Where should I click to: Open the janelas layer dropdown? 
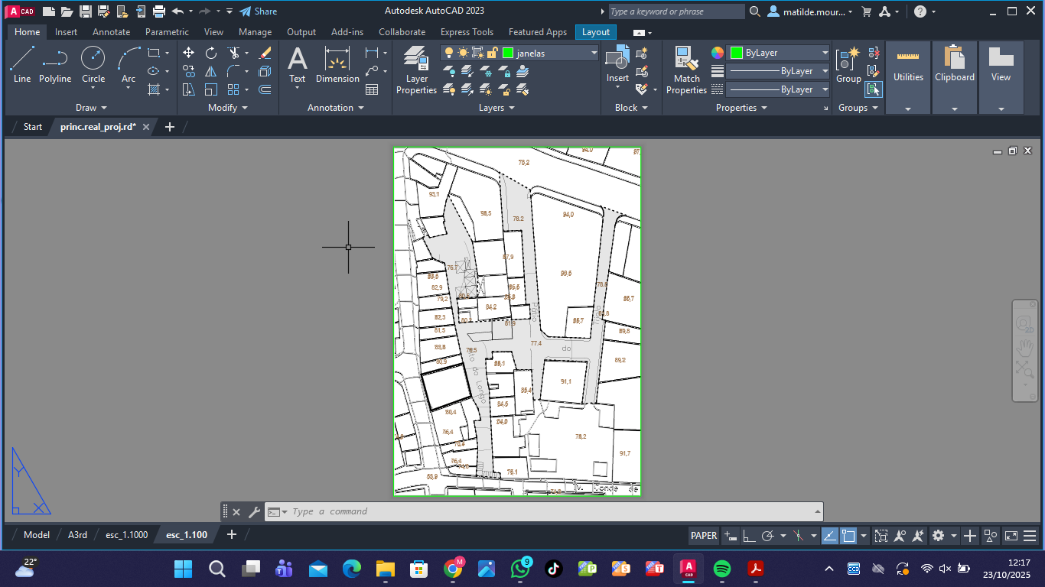[x=594, y=53]
